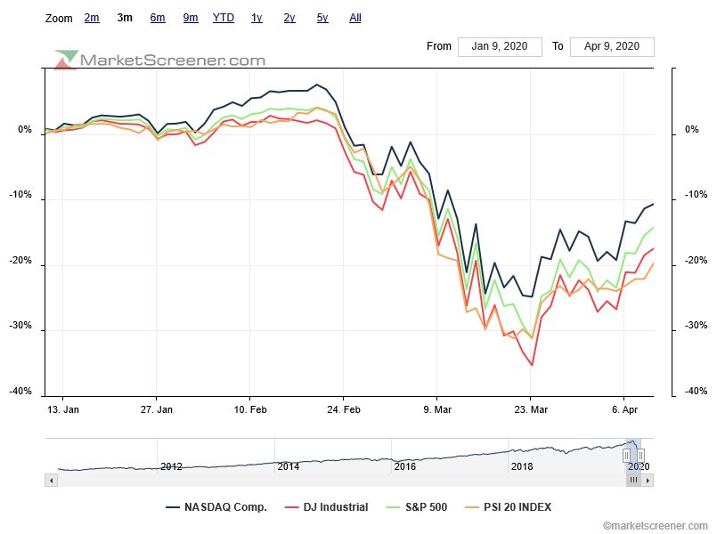Click the left navigator range handle
717x534 pixels.
(x=626, y=456)
